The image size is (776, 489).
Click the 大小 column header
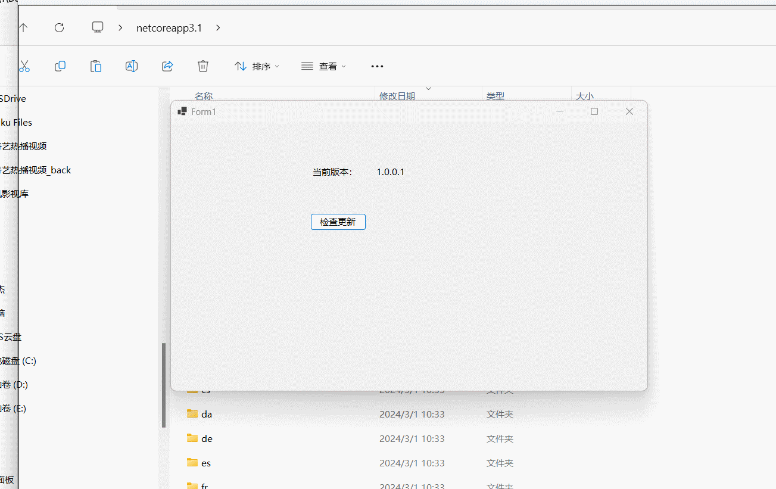(x=585, y=96)
